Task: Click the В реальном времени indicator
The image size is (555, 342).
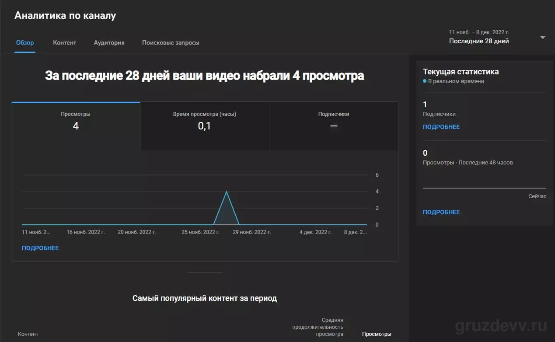Action: coord(454,81)
